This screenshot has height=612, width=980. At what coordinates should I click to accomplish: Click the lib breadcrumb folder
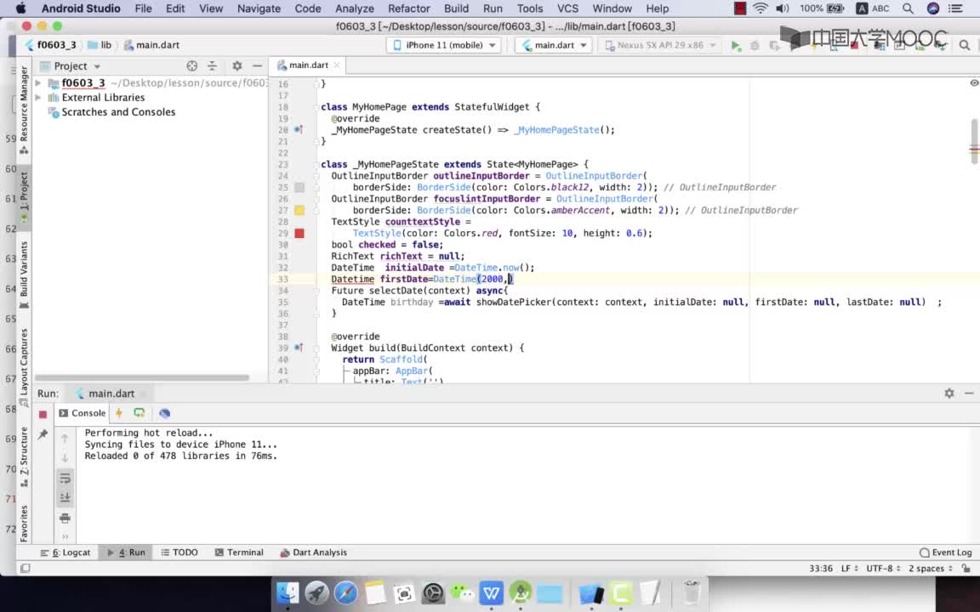coord(100,45)
